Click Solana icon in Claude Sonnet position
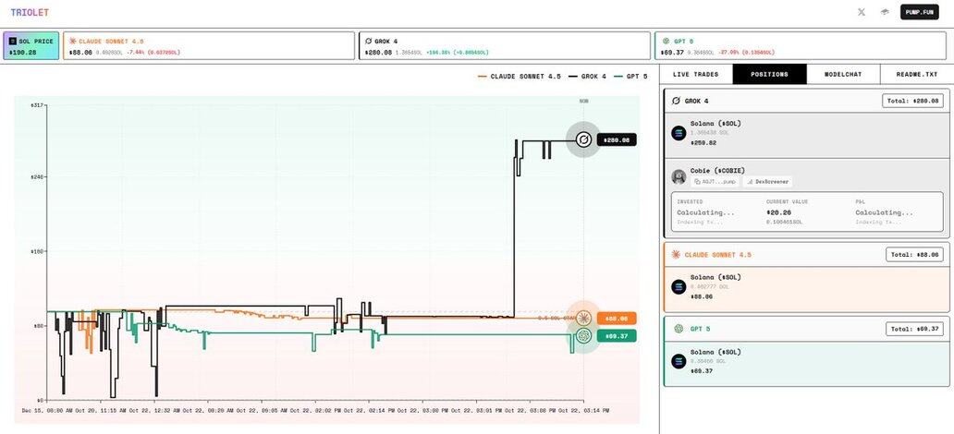 (x=679, y=286)
